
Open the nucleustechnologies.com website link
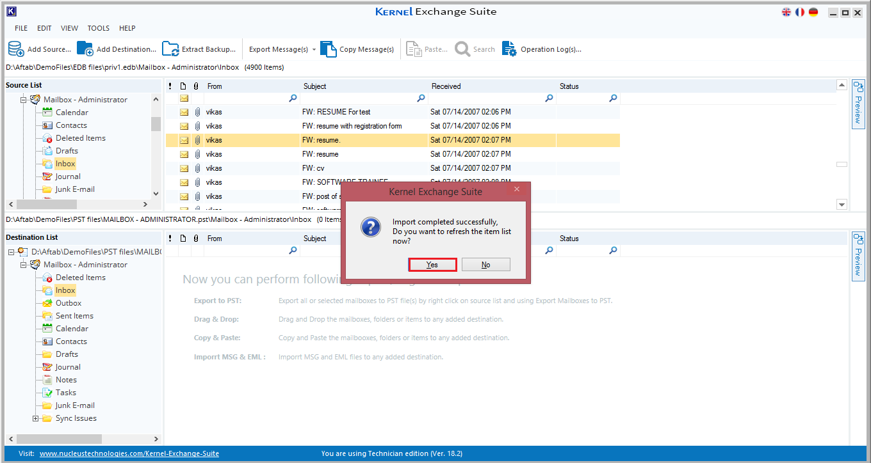129,453
